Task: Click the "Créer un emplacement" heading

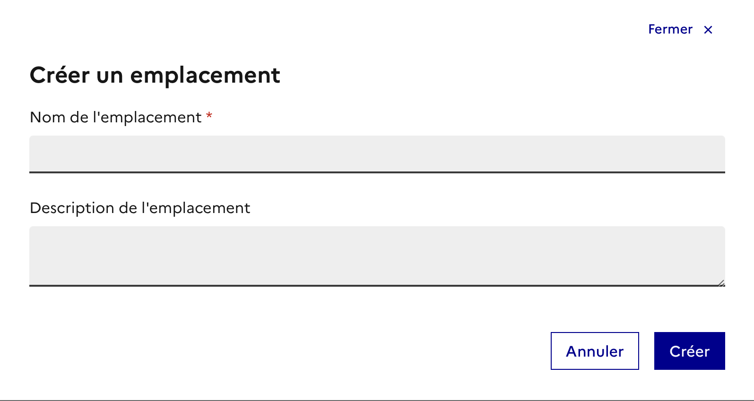Action: pyautogui.click(x=155, y=75)
